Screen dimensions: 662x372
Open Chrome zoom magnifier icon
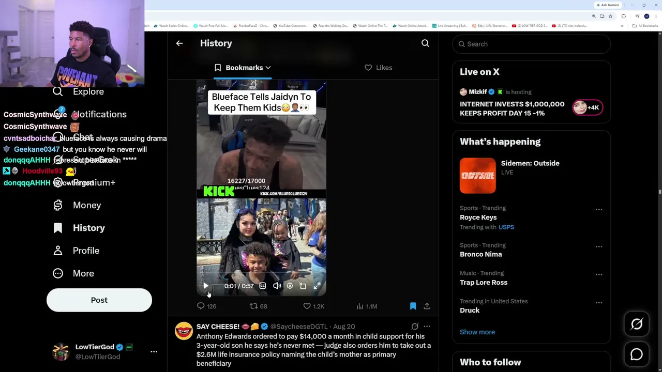(595, 17)
